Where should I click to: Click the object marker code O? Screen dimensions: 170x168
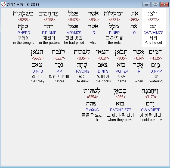(x=134, y=33)
